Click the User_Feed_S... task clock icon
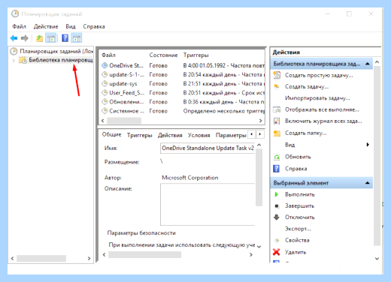 tap(105, 93)
